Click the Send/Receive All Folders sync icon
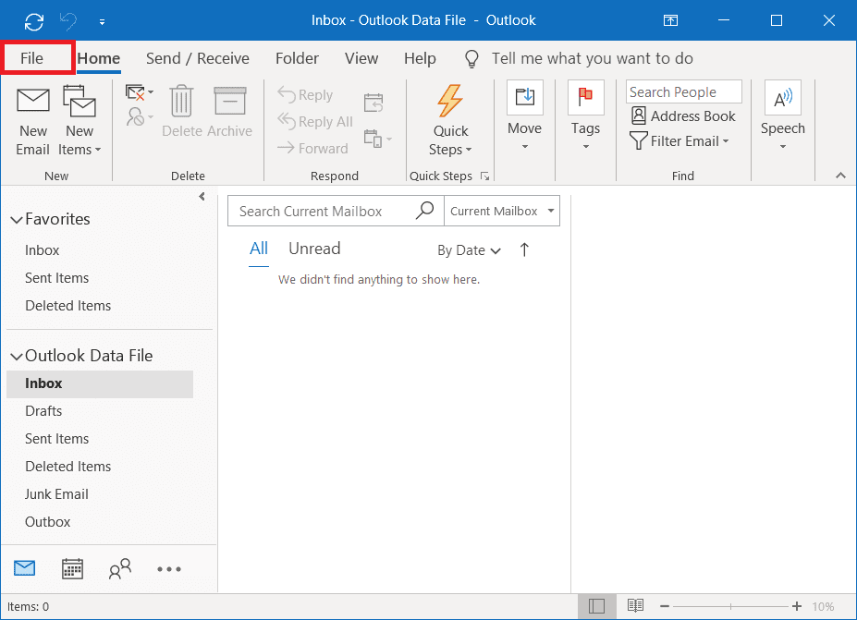This screenshot has height=620, width=857. click(34, 21)
